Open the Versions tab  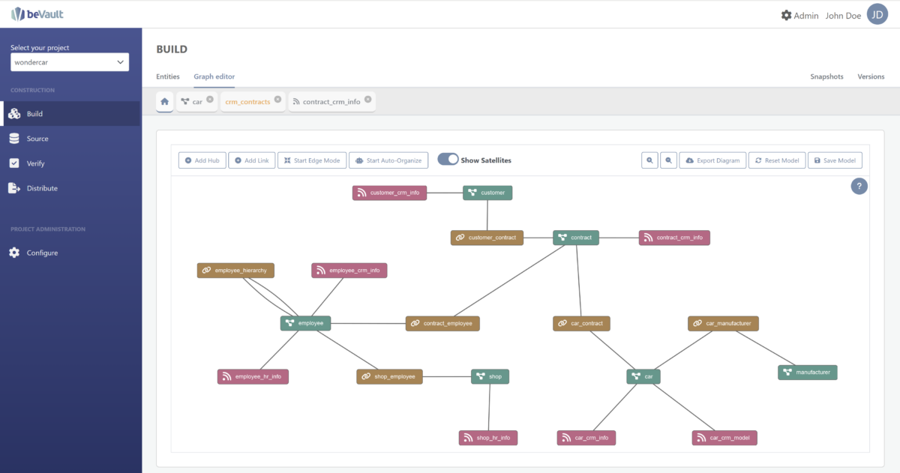[x=871, y=76]
